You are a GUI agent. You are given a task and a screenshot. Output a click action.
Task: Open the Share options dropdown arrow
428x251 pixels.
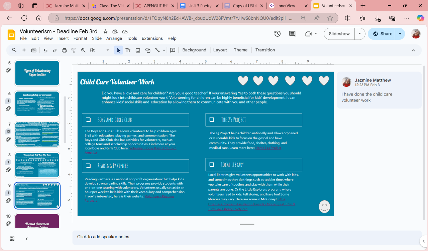[400, 34]
